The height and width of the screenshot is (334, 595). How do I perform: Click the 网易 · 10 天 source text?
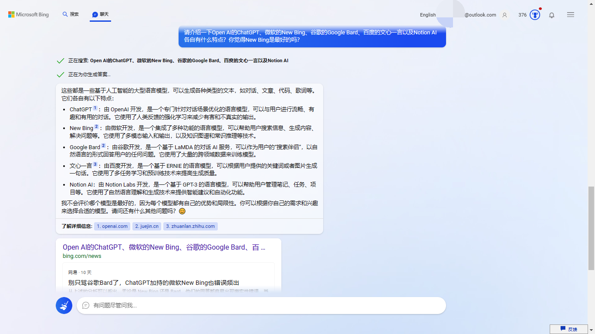tap(80, 273)
